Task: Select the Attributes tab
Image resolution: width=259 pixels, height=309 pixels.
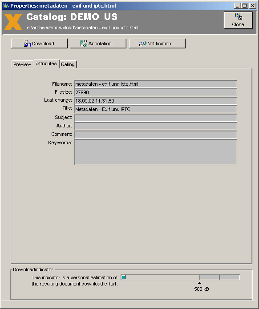Action: 46,63
